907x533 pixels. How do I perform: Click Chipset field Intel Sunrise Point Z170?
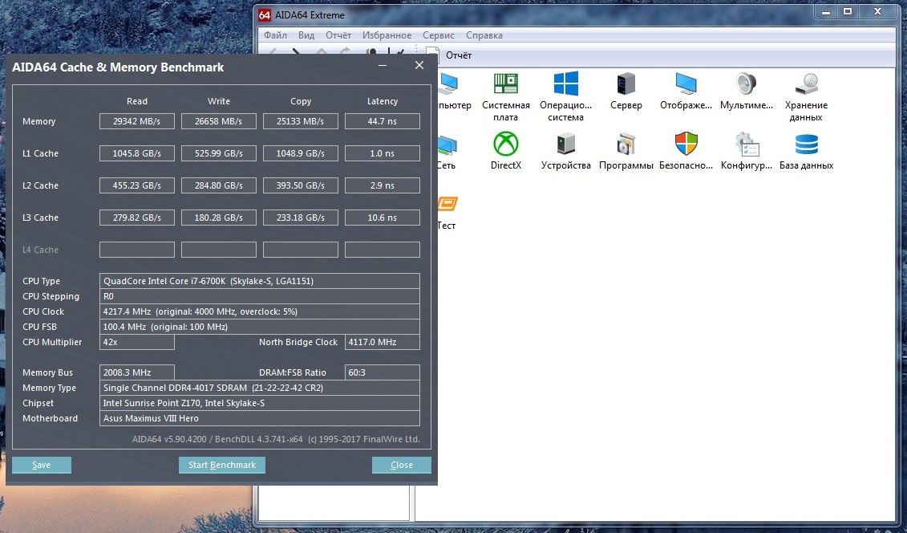coord(260,403)
